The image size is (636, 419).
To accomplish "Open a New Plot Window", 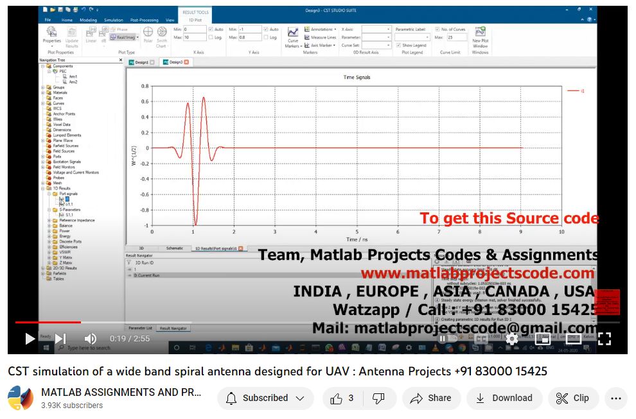I will [x=480, y=37].
